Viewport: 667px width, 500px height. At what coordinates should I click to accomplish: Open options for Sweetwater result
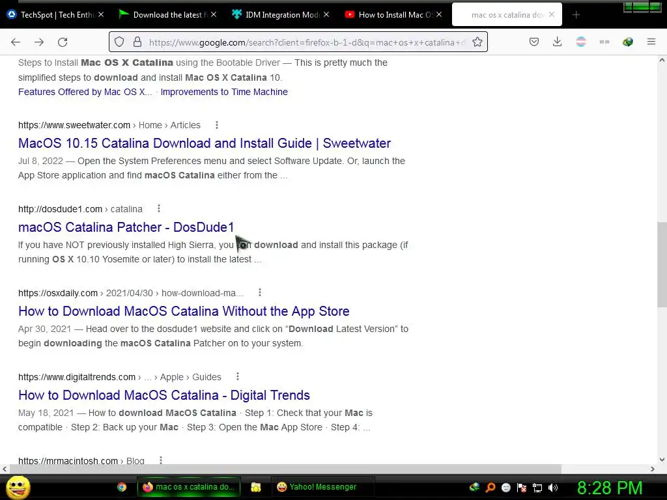[216, 125]
